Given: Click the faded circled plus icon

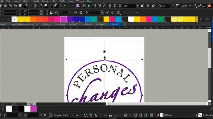Looking at the screenshot, I should coord(137,13).
